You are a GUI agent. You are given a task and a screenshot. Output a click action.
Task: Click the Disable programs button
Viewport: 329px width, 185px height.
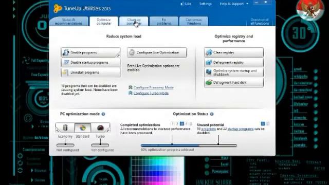90,52
